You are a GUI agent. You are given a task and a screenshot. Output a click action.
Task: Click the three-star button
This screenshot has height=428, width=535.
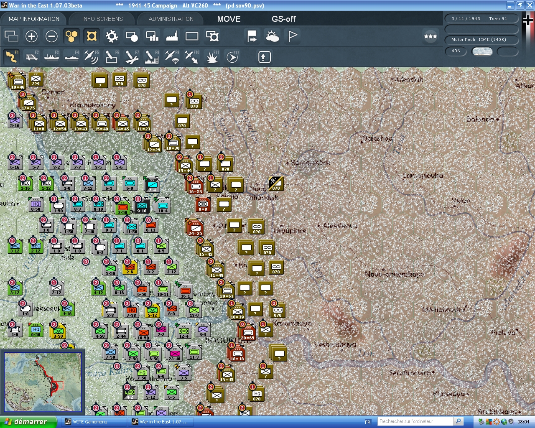(431, 36)
